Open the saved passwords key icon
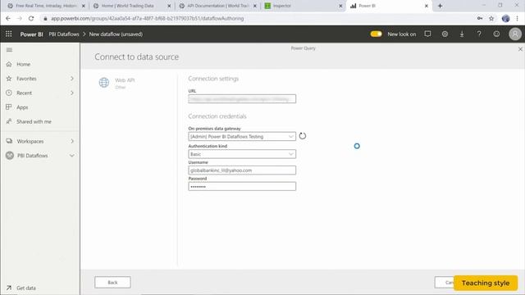Viewport: 525px width, 295px height. click(480, 19)
